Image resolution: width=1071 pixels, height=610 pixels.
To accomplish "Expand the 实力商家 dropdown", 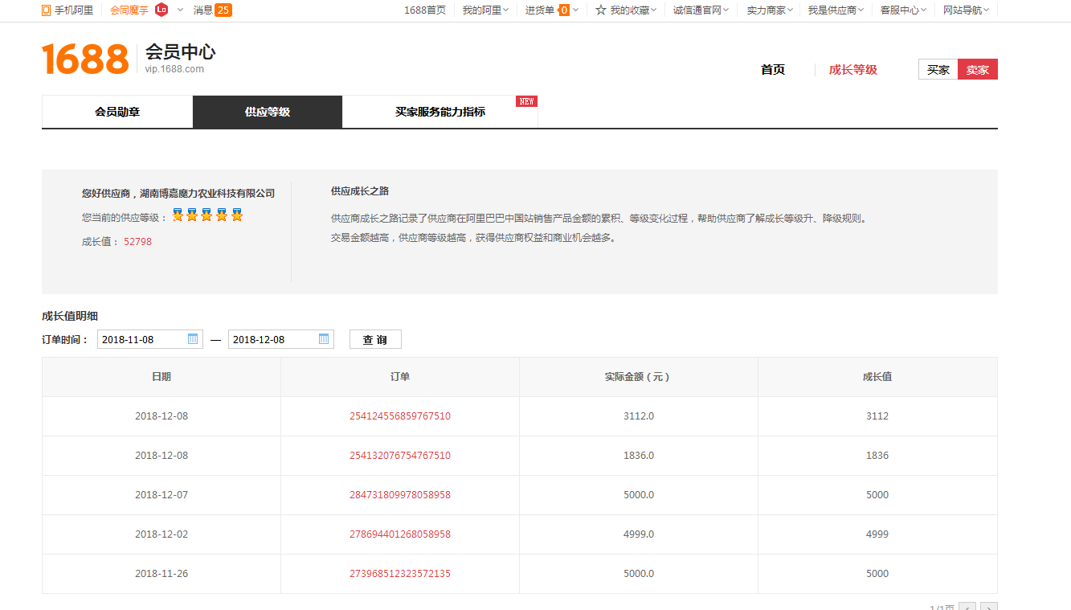I will click(x=790, y=10).
